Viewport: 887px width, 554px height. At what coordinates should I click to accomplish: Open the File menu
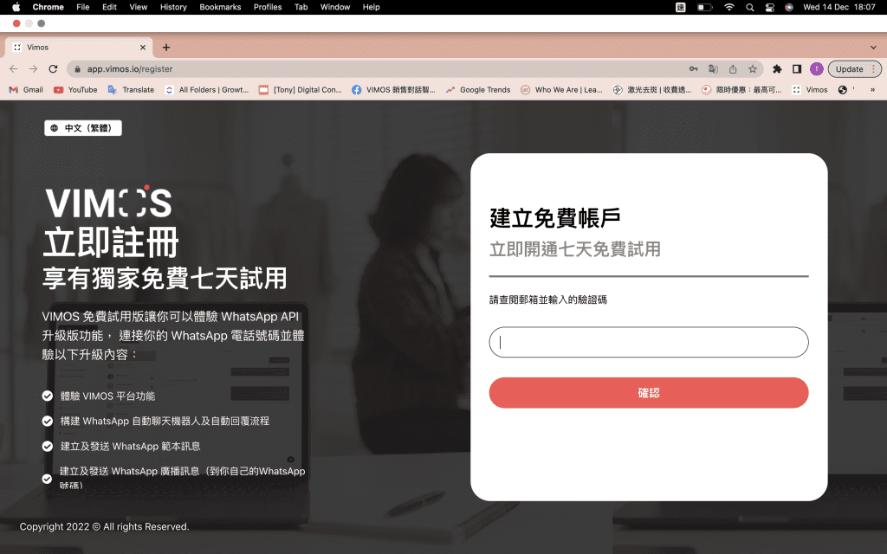[x=82, y=7]
